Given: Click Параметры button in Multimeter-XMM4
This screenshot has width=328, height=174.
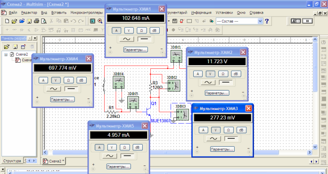Looking at the screenshot, I should tap(62, 99).
